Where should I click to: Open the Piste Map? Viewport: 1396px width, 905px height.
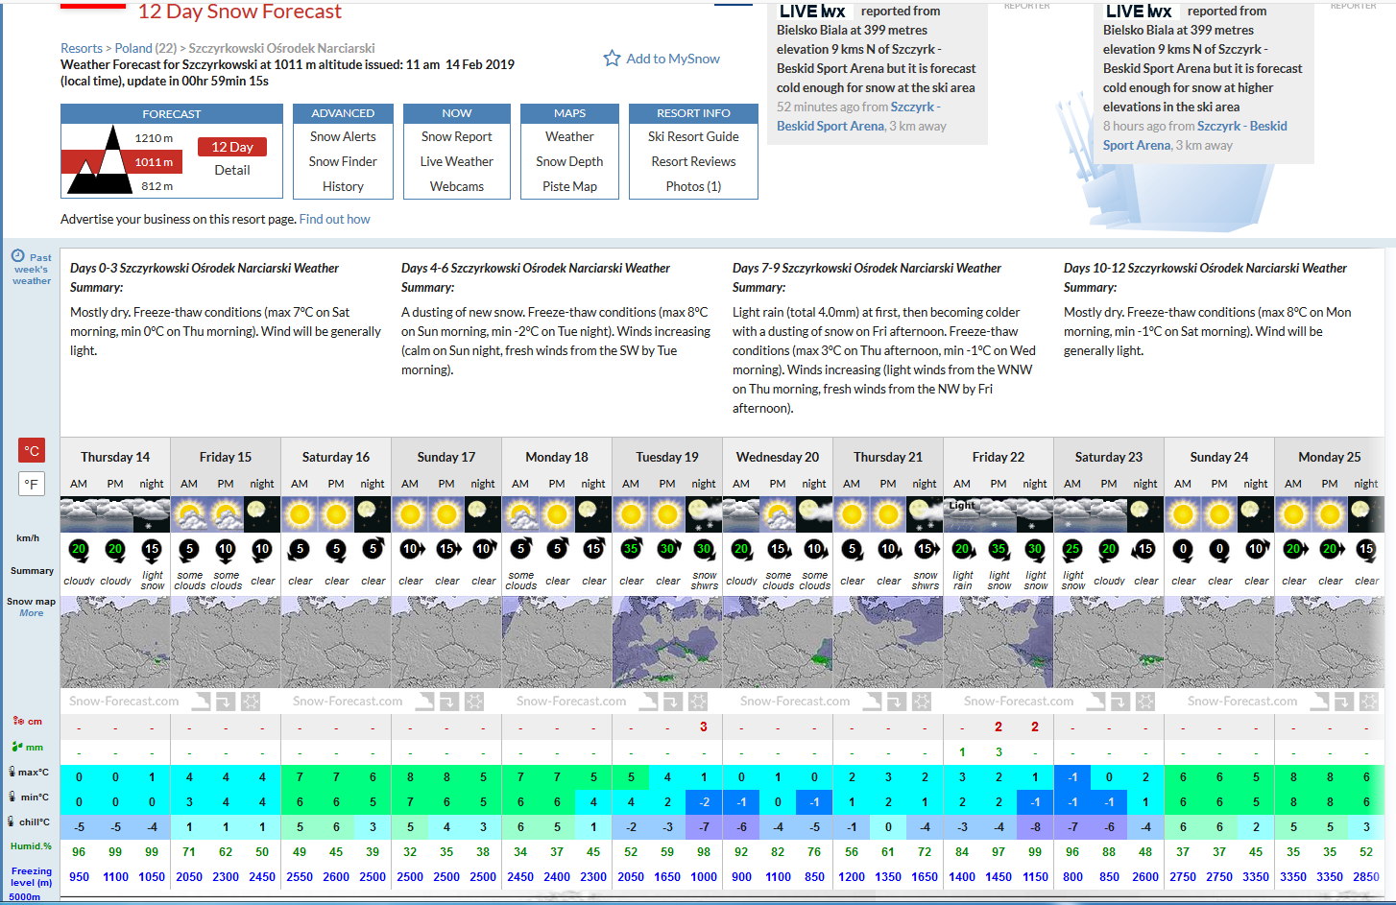click(570, 186)
